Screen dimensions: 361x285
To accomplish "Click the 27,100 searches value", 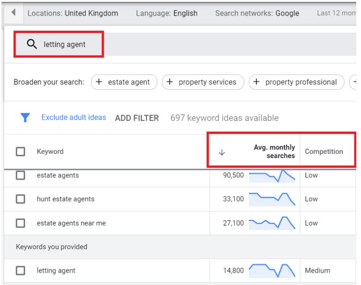I will point(233,223).
